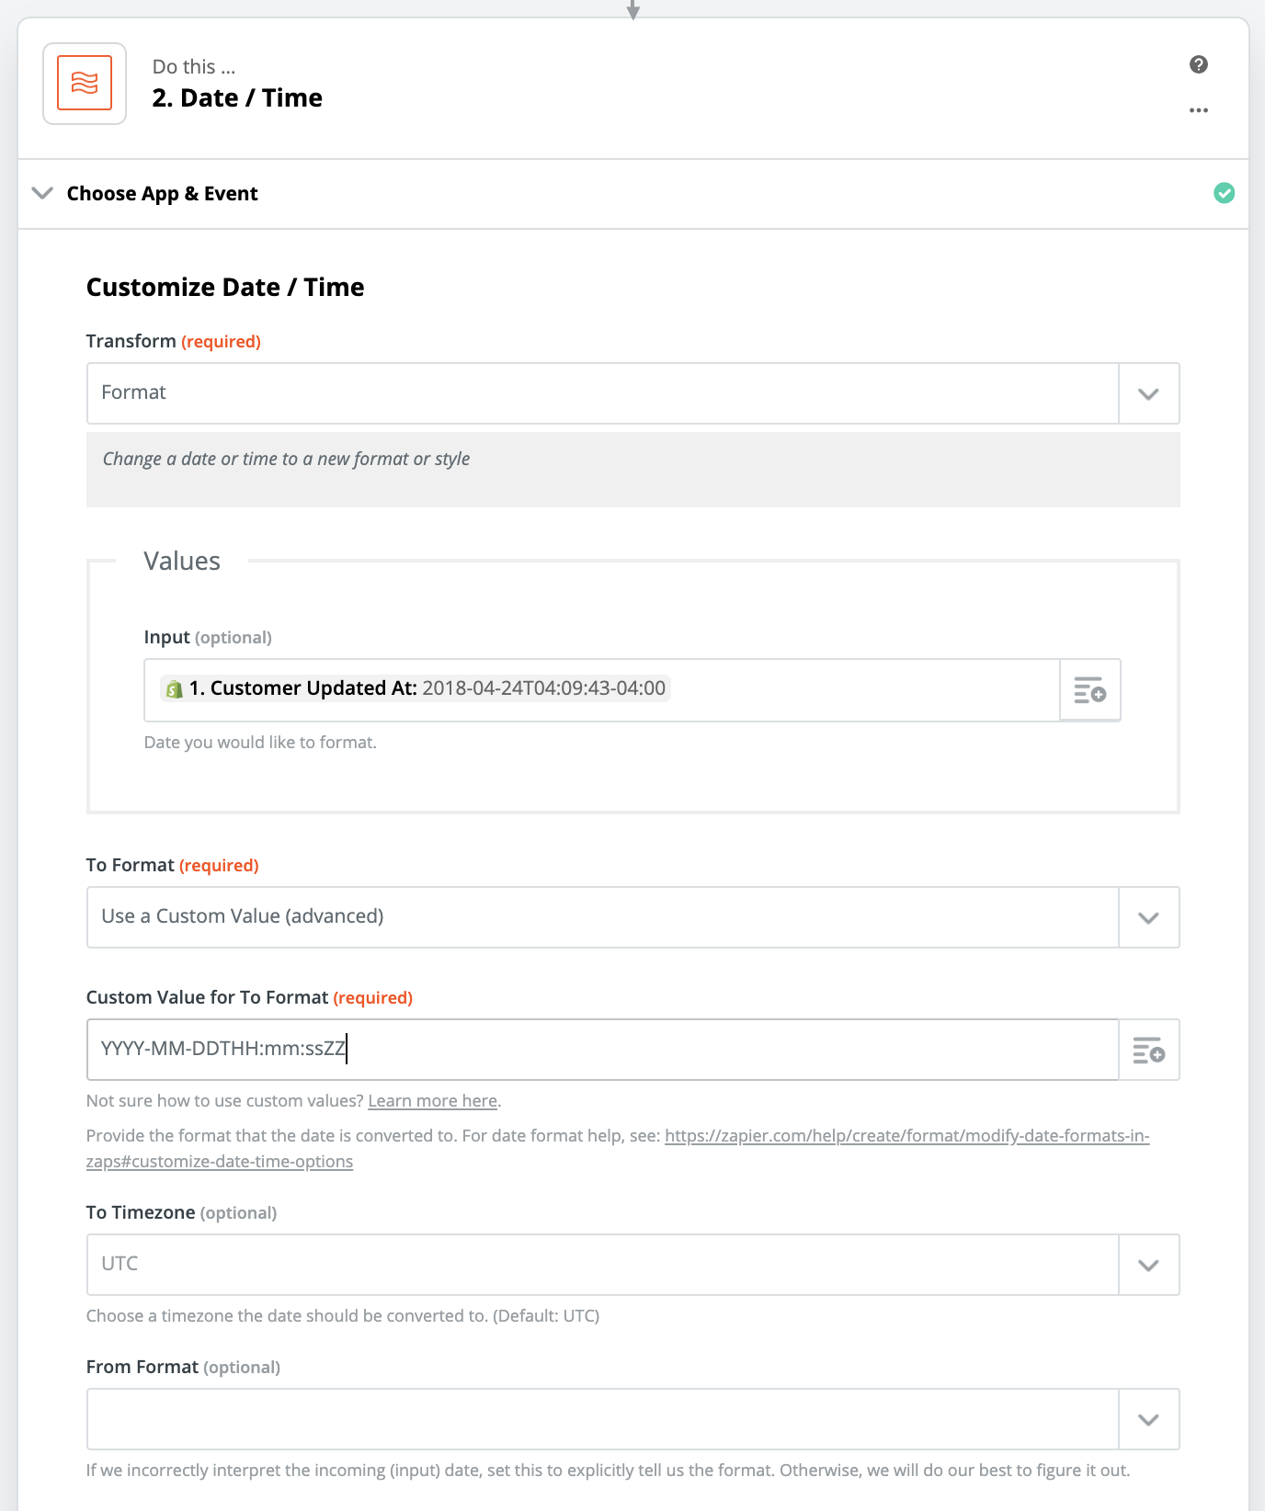This screenshot has width=1265, height=1511.
Task: Expand the To Timezone dropdown arrow
Action: pos(1148,1265)
